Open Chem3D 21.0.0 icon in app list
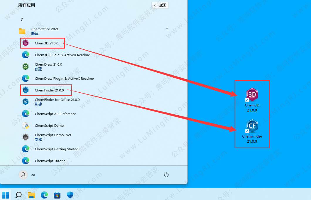This screenshot has width=311, height=200. [x=26, y=43]
